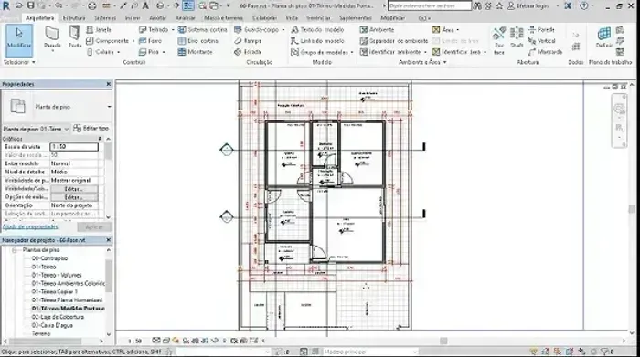This screenshot has width=640, height=357.
Task: Open the Modificar ribbon tab
Action: click(x=392, y=18)
